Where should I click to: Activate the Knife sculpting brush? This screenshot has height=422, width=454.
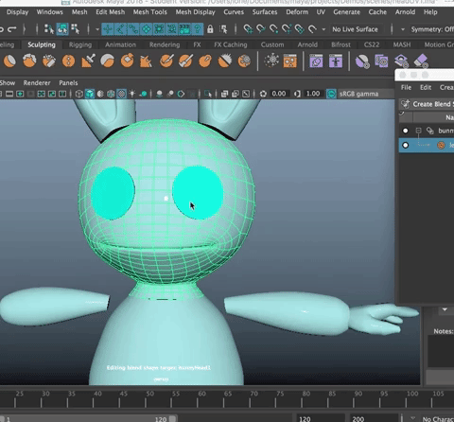coord(166,61)
